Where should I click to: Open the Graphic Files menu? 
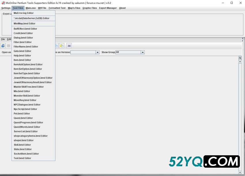[90, 8]
